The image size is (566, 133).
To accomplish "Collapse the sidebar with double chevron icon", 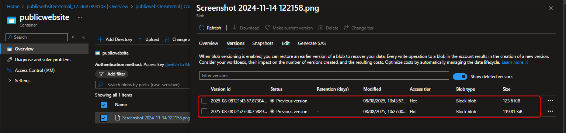I will [x=83, y=37].
